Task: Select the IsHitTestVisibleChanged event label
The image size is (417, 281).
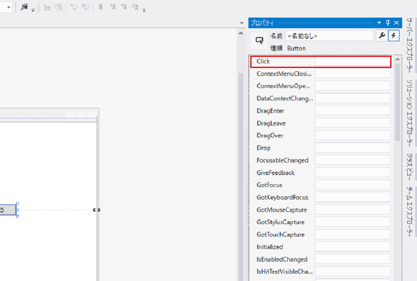Action: tap(284, 271)
